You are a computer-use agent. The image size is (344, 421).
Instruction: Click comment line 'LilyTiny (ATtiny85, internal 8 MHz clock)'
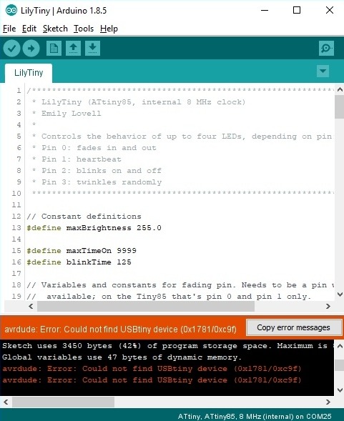click(x=143, y=102)
